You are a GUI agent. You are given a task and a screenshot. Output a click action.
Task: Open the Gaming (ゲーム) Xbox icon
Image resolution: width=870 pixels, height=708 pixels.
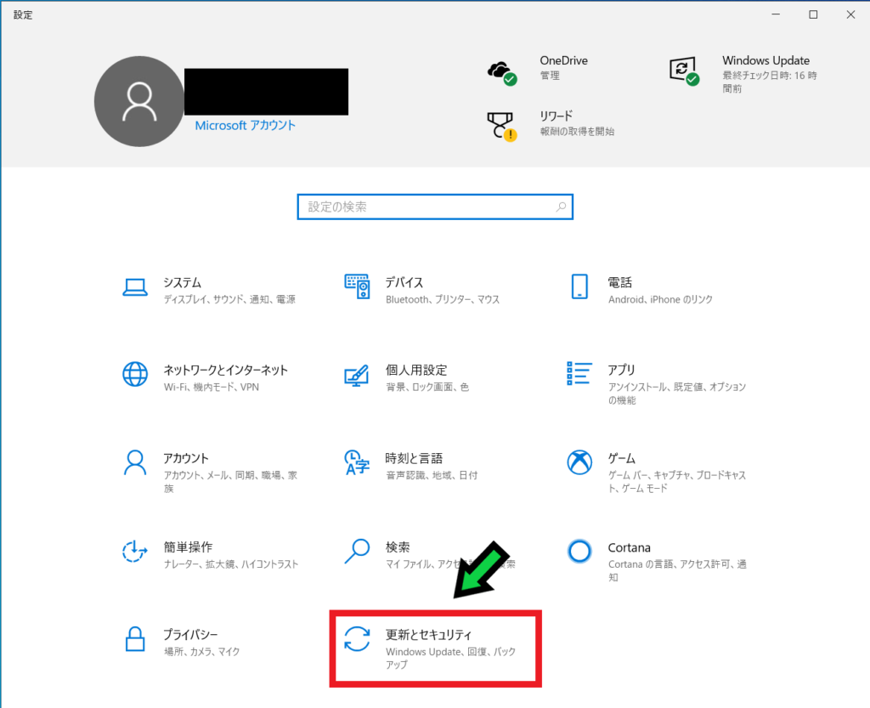click(x=579, y=463)
